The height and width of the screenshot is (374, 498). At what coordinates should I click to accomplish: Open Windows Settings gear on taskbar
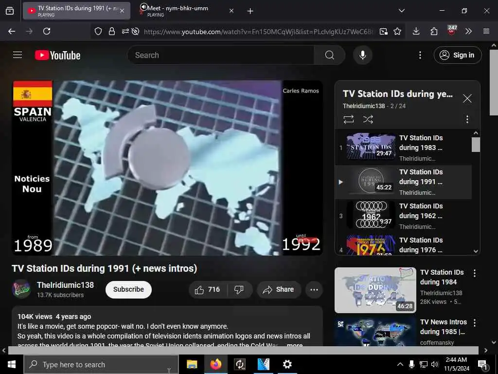(287, 364)
